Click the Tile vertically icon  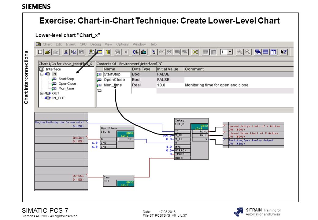(x=273, y=52)
